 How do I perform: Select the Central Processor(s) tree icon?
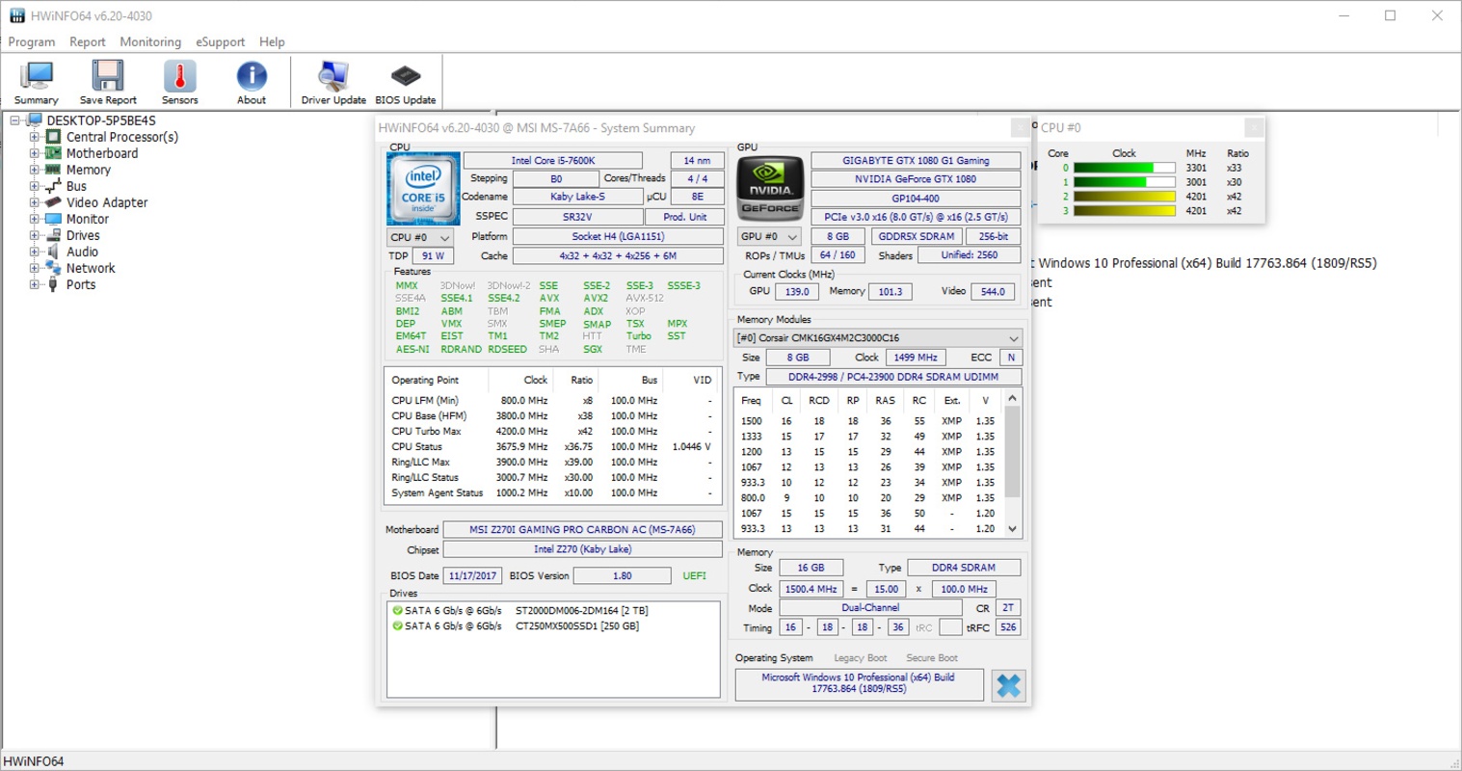[54, 137]
